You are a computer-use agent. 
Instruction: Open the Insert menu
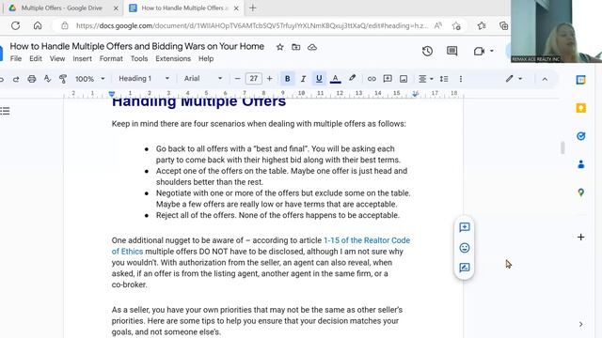(82, 58)
